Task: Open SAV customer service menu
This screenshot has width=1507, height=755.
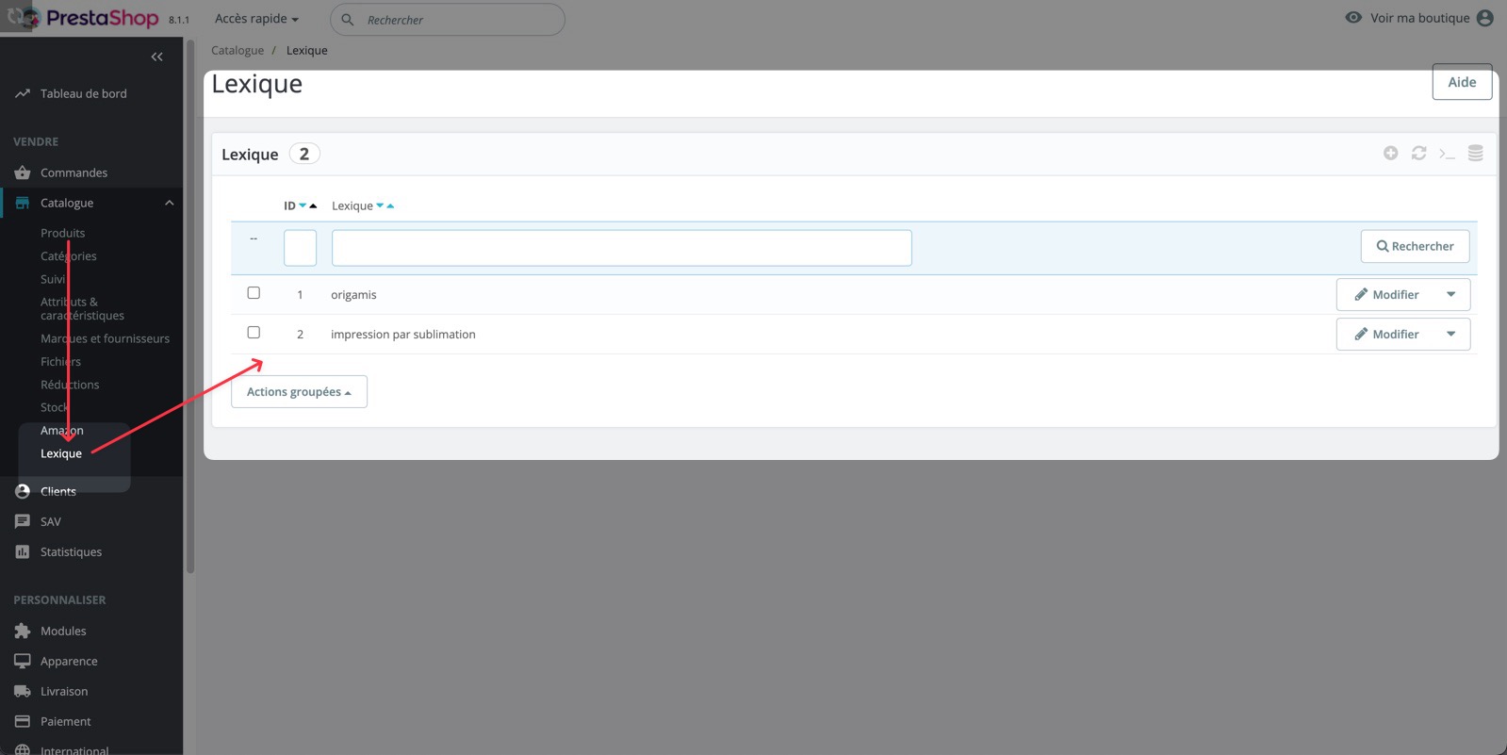Action: coord(50,521)
